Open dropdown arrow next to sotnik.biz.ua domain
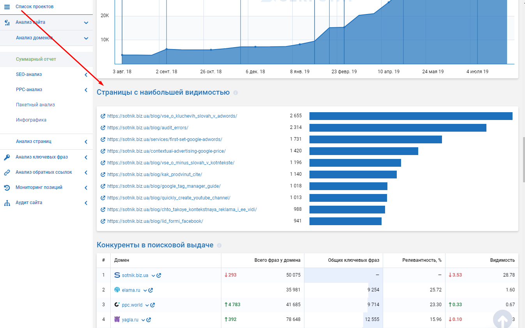 coord(153,275)
